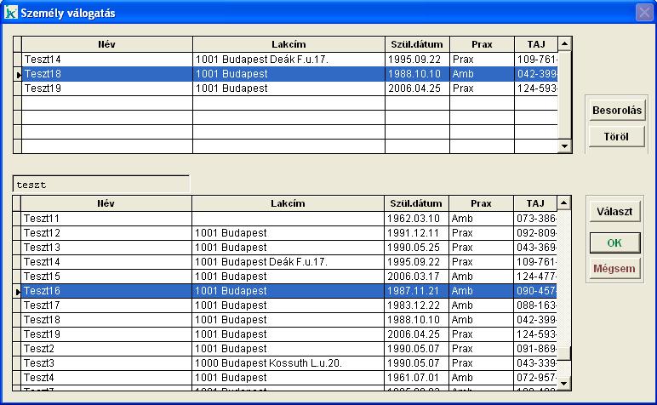Select Teszt2 row in the bottom list
Viewport: 657px width, 405px height.
point(106,349)
